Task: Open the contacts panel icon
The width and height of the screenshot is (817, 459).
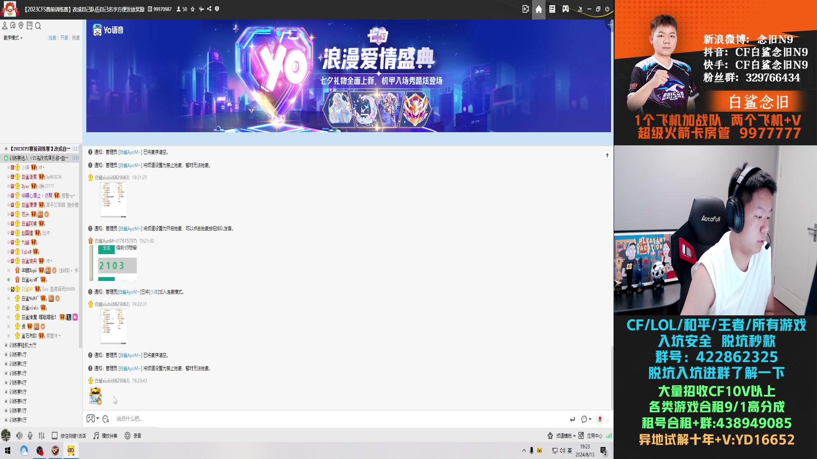Action: tap(5, 25)
